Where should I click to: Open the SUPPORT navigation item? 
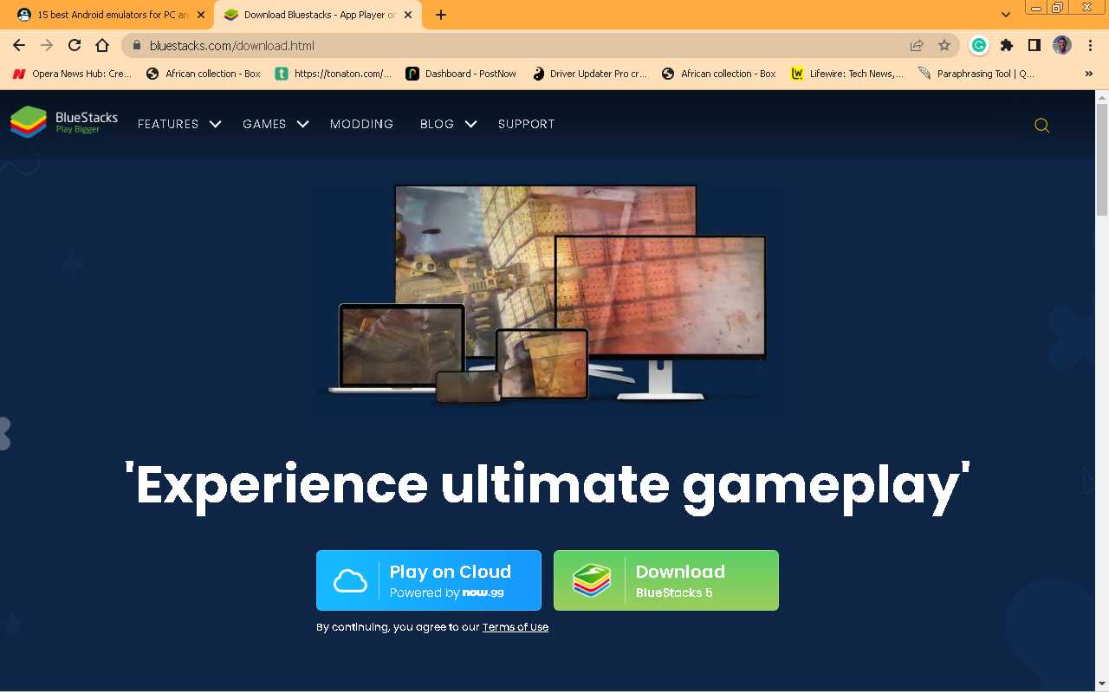526,125
